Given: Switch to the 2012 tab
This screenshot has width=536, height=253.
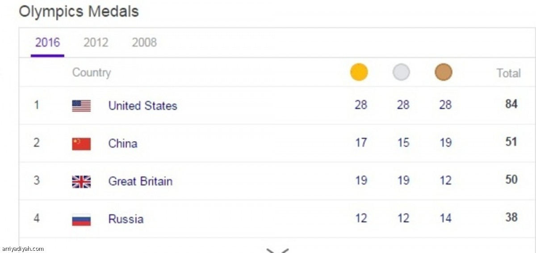Looking at the screenshot, I should [x=96, y=43].
